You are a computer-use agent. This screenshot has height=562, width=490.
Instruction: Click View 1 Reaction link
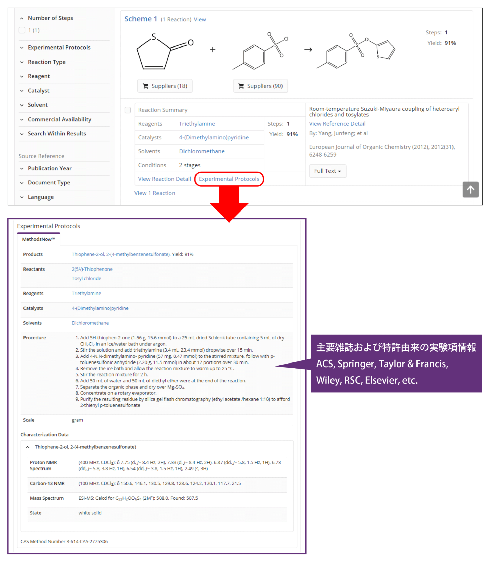coord(154,193)
